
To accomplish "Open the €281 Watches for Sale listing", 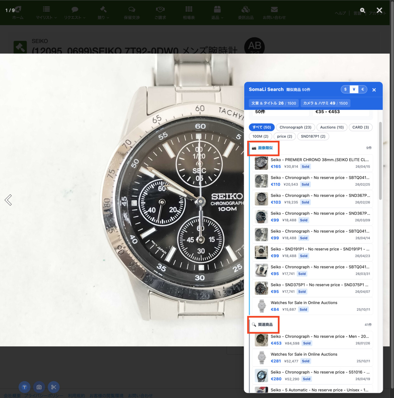I will tap(312, 358).
